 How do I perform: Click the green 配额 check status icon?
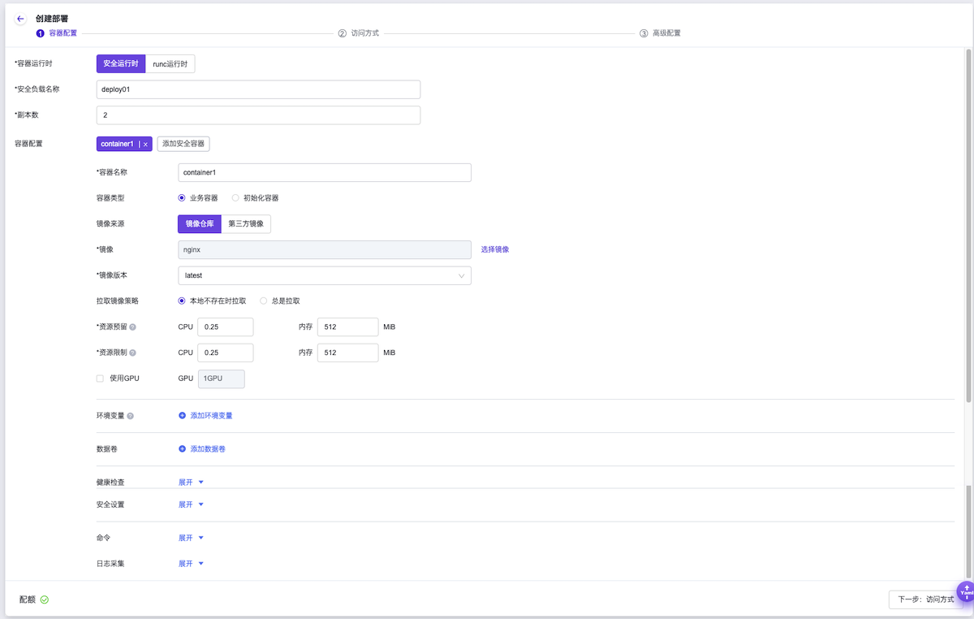click(45, 600)
